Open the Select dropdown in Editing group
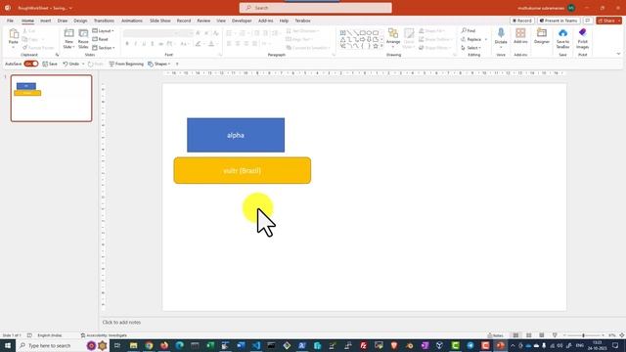 point(471,48)
